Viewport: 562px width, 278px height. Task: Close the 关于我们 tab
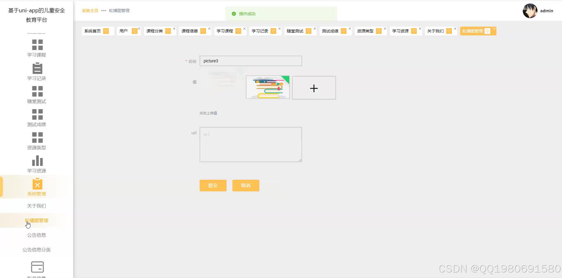[455, 29]
